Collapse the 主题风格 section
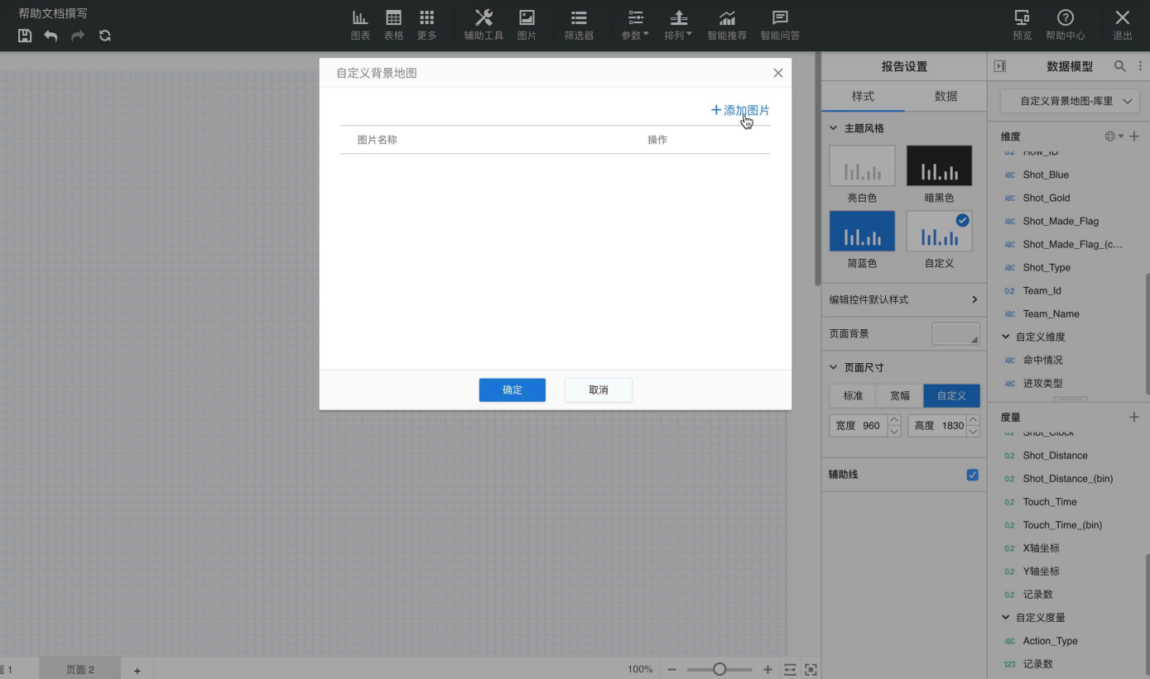 tap(834, 128)
